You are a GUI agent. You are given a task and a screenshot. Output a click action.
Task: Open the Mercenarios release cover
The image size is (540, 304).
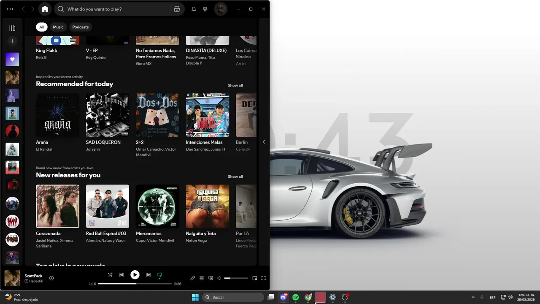pyautogui.click(x=157, y=206)
